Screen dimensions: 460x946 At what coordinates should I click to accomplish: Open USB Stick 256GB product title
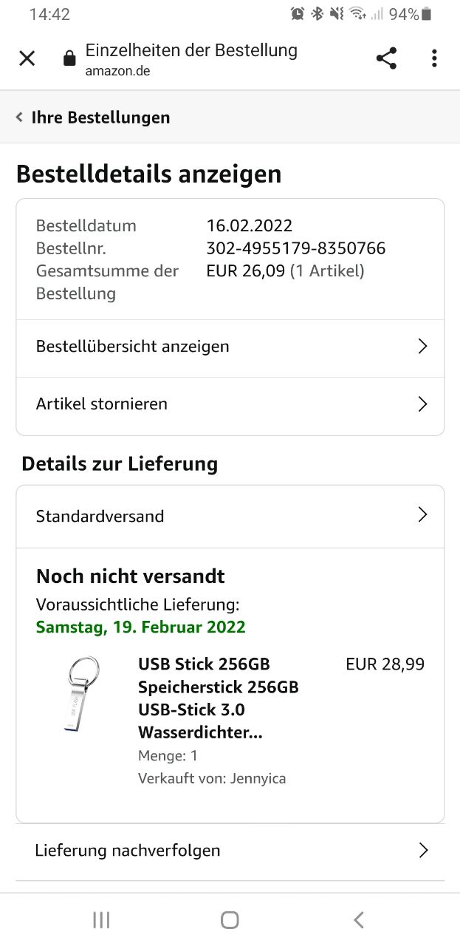click(x=219, y=698)
